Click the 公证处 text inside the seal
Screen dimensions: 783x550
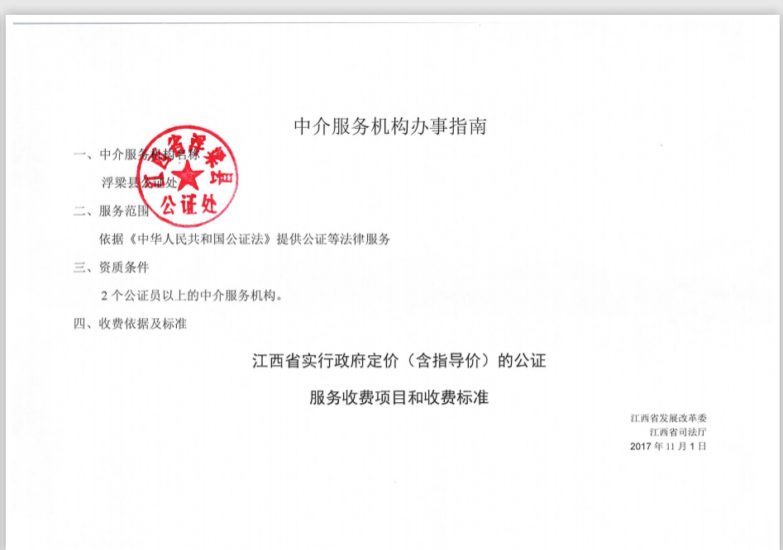(189, 205)
